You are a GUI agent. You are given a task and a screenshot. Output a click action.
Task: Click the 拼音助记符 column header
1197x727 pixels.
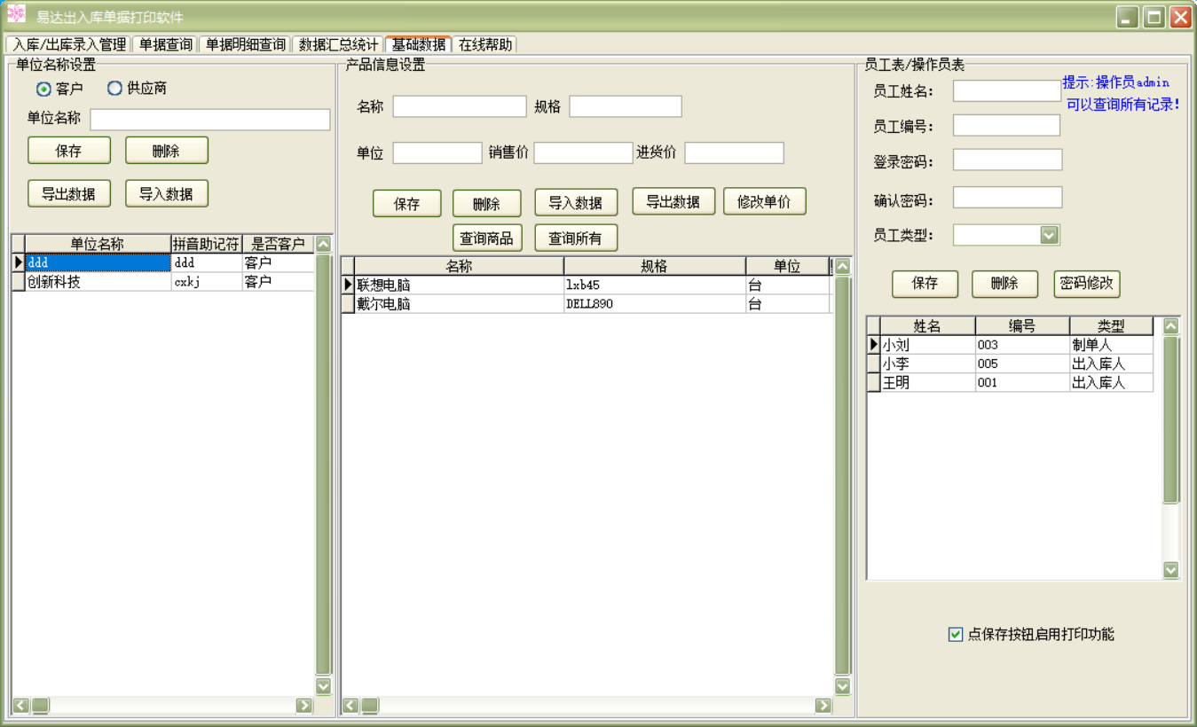click(207, 244)
